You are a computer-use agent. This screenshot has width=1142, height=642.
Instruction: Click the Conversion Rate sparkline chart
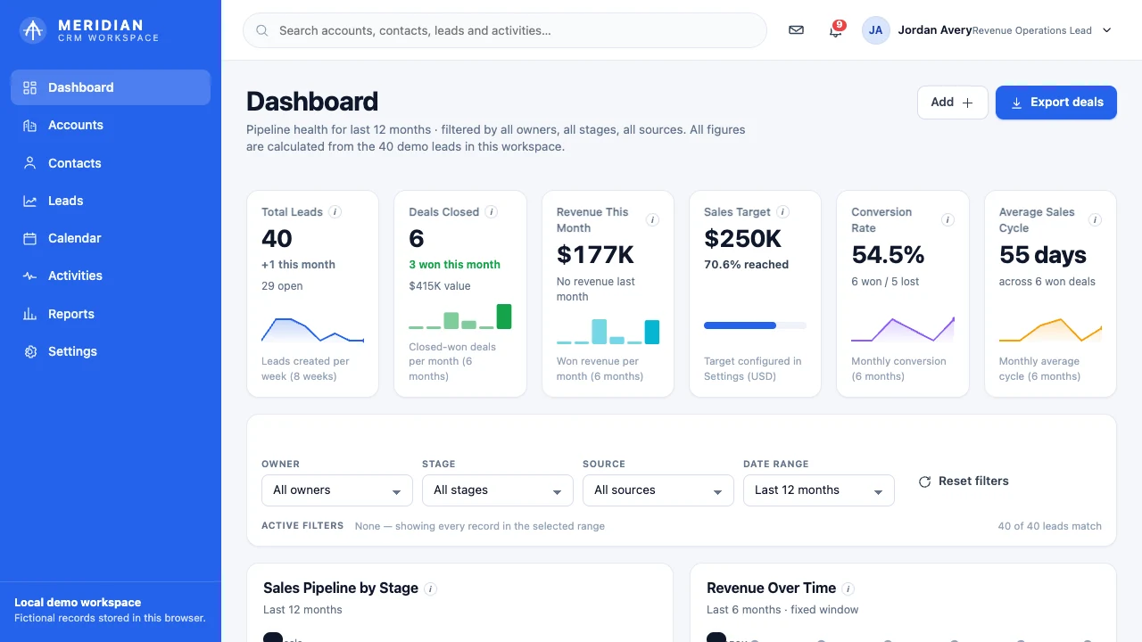coord(903,329)
